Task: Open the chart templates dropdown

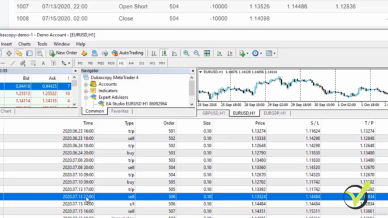Action: [270, 53]
